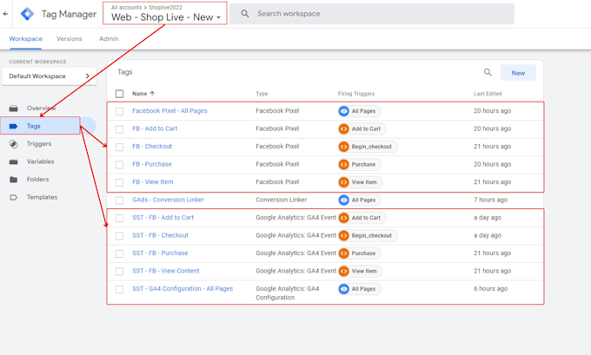
Task: Click the New tag button
Action: 518,73
